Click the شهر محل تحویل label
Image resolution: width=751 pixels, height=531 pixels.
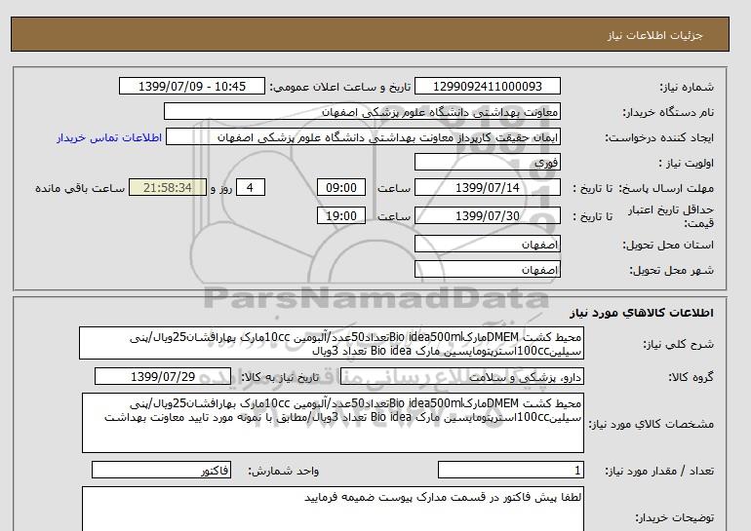[671, 270]
